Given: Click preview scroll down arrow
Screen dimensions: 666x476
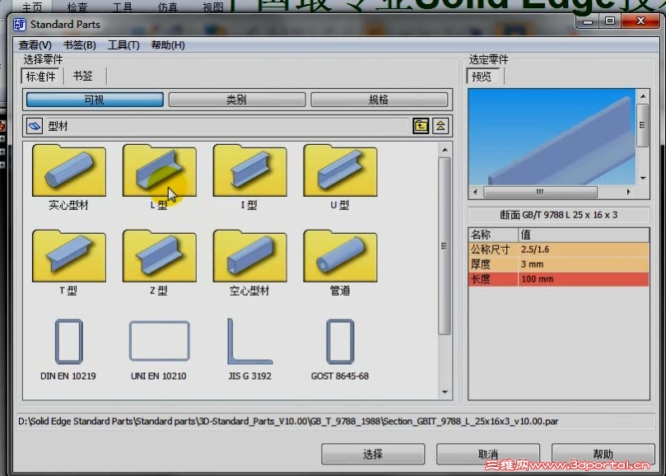Looking at the screenshot, I should [643, 178].
